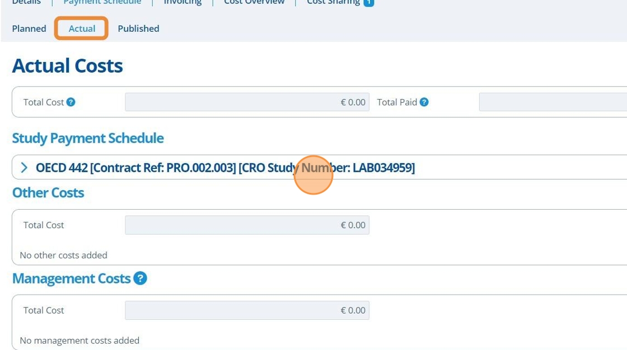Switch to the Invoicing tab
Viewport: 627px width, 350px height.
pos(183,2)
